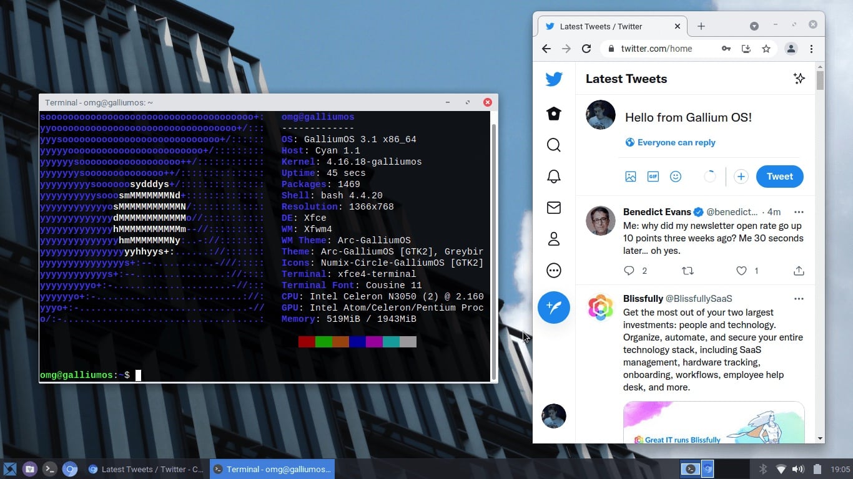Expand the Everyone can reply options
Image resolution: width=853 pixels, height=479 pixels.
670,142
